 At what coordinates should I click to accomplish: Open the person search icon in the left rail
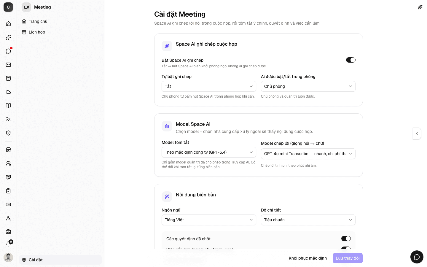click(8, 218)
